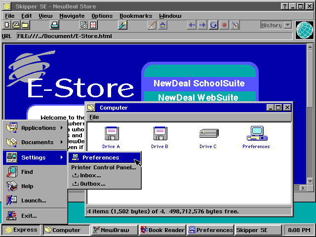This screenshot has height=237, width=316.
Task: Choose Printer Control Panel from Settings submenu
Action: point(104,167)
